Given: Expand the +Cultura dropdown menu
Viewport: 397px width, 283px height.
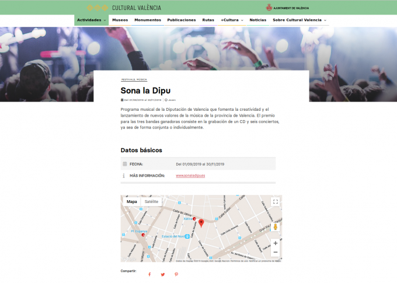Looking at the screenshot, I should [232, 20].
